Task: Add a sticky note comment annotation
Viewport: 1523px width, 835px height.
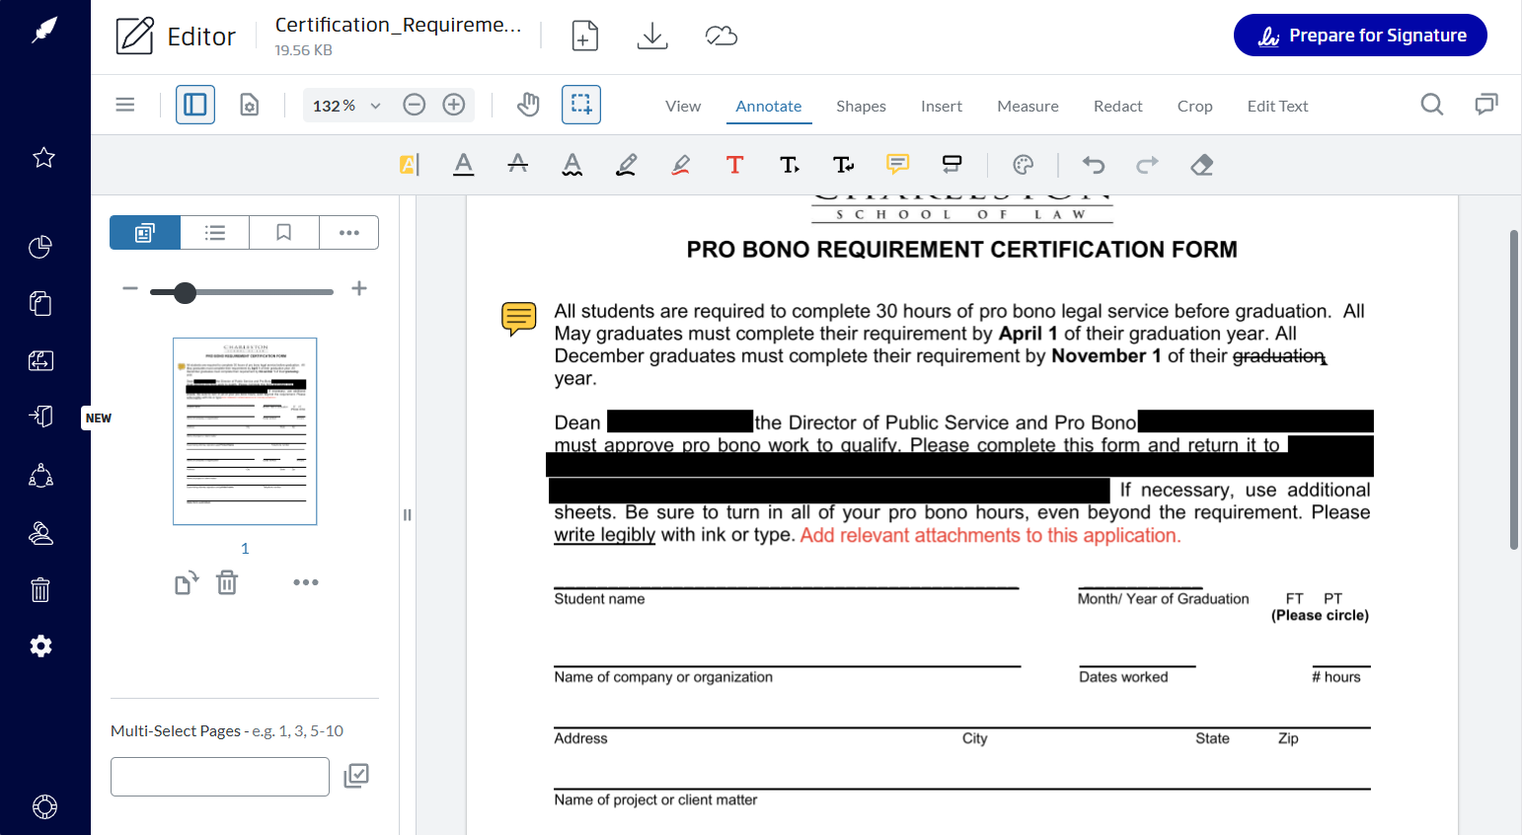Action: 897,165
